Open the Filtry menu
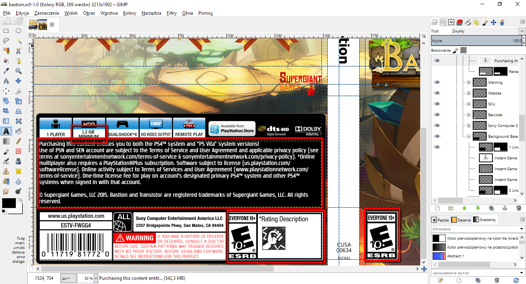 [x=171, y=13]
